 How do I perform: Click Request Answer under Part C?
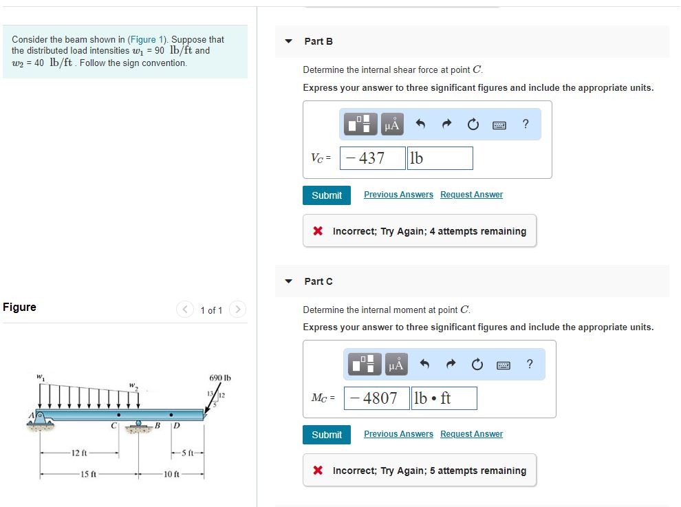[471, 434]
